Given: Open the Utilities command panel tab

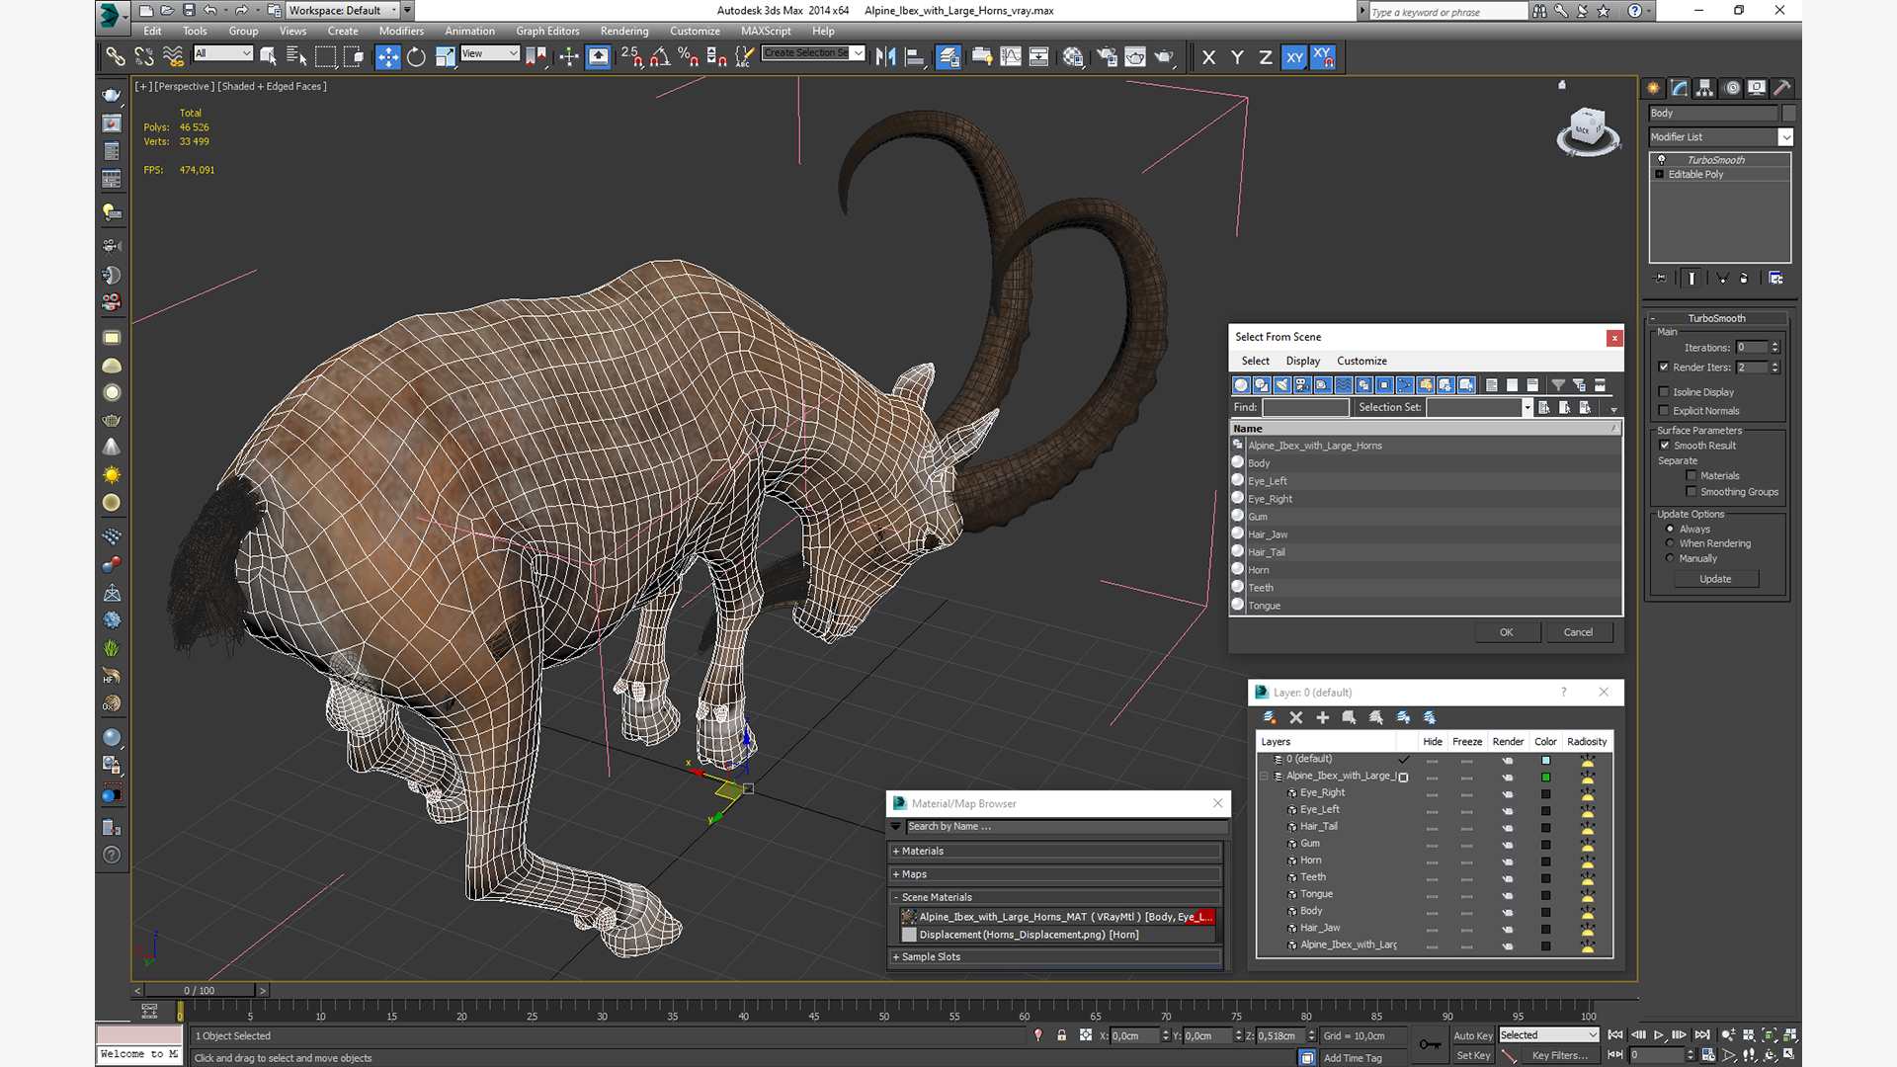Looking at the screenshot, I should pyautogui.click(x=1782, y=88).
